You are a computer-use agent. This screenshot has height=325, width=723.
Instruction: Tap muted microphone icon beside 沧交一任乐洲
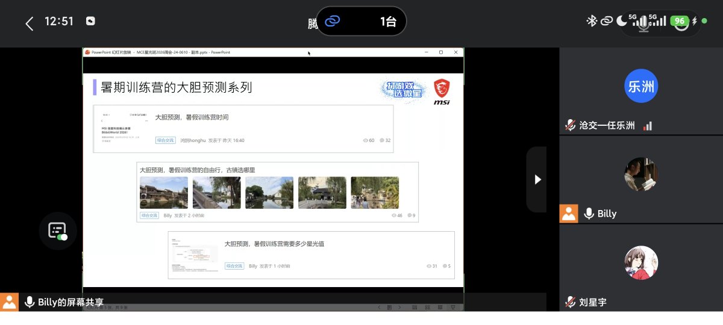(570, 125)
